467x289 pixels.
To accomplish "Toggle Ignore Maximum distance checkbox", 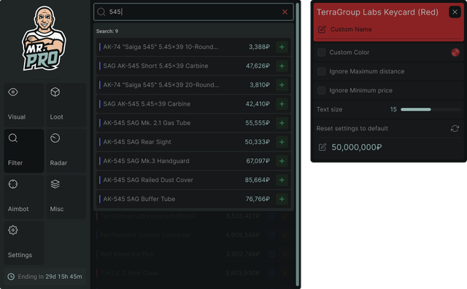I will (x=321, y=71).
